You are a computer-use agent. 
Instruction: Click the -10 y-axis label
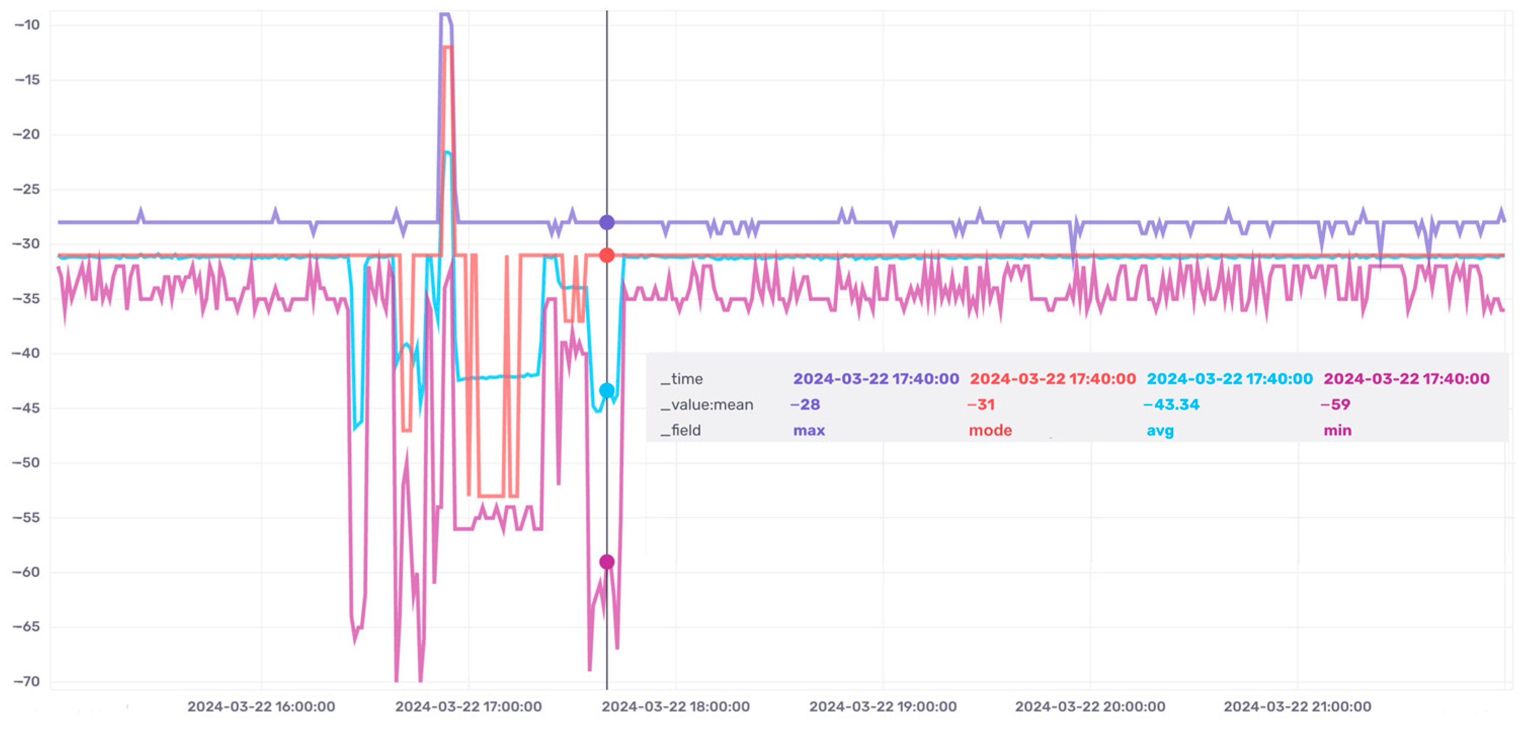click(x=27, y=25)
